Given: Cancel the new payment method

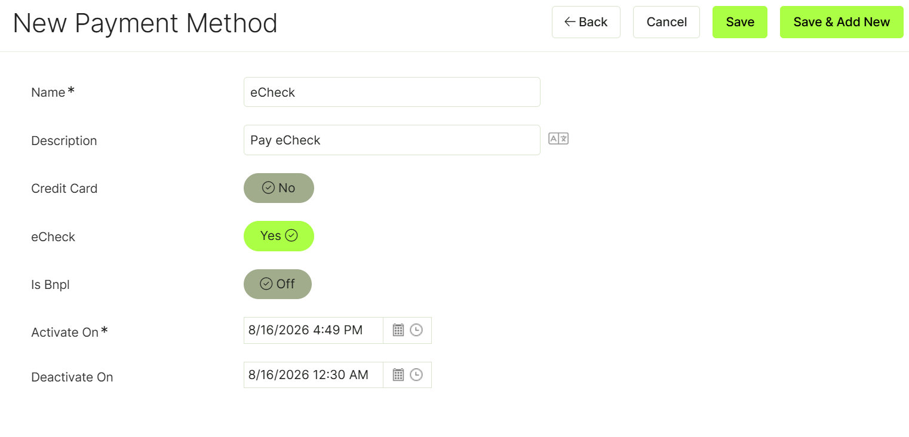Looking at the screenshot, I should [667, 22].
